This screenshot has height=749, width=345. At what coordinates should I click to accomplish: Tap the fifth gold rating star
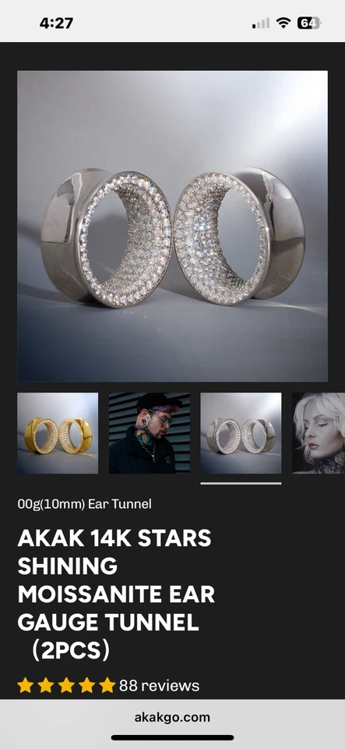tap(107, 686)
